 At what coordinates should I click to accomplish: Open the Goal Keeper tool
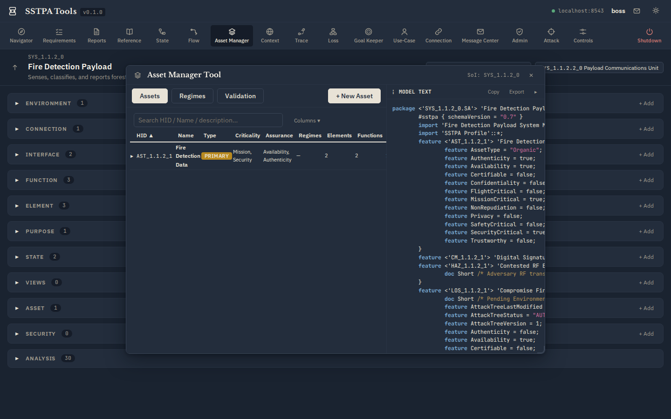tap(369, 36)
